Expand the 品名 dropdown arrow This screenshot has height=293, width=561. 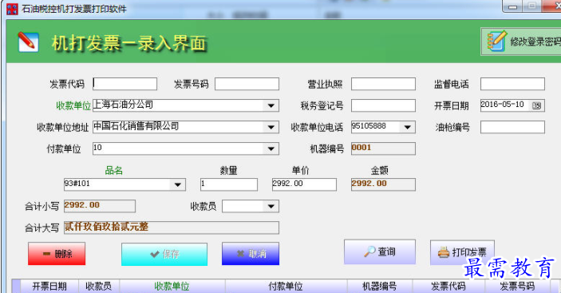pos(178,184)
